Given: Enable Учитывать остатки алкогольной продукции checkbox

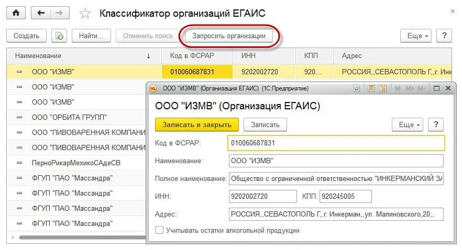Looking at the screenshot, I should pyautogui.click(x=159, y=230).
